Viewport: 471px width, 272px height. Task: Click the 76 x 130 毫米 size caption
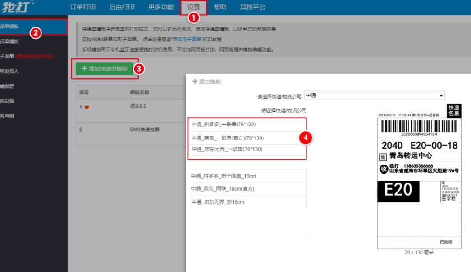coord(419,253)
